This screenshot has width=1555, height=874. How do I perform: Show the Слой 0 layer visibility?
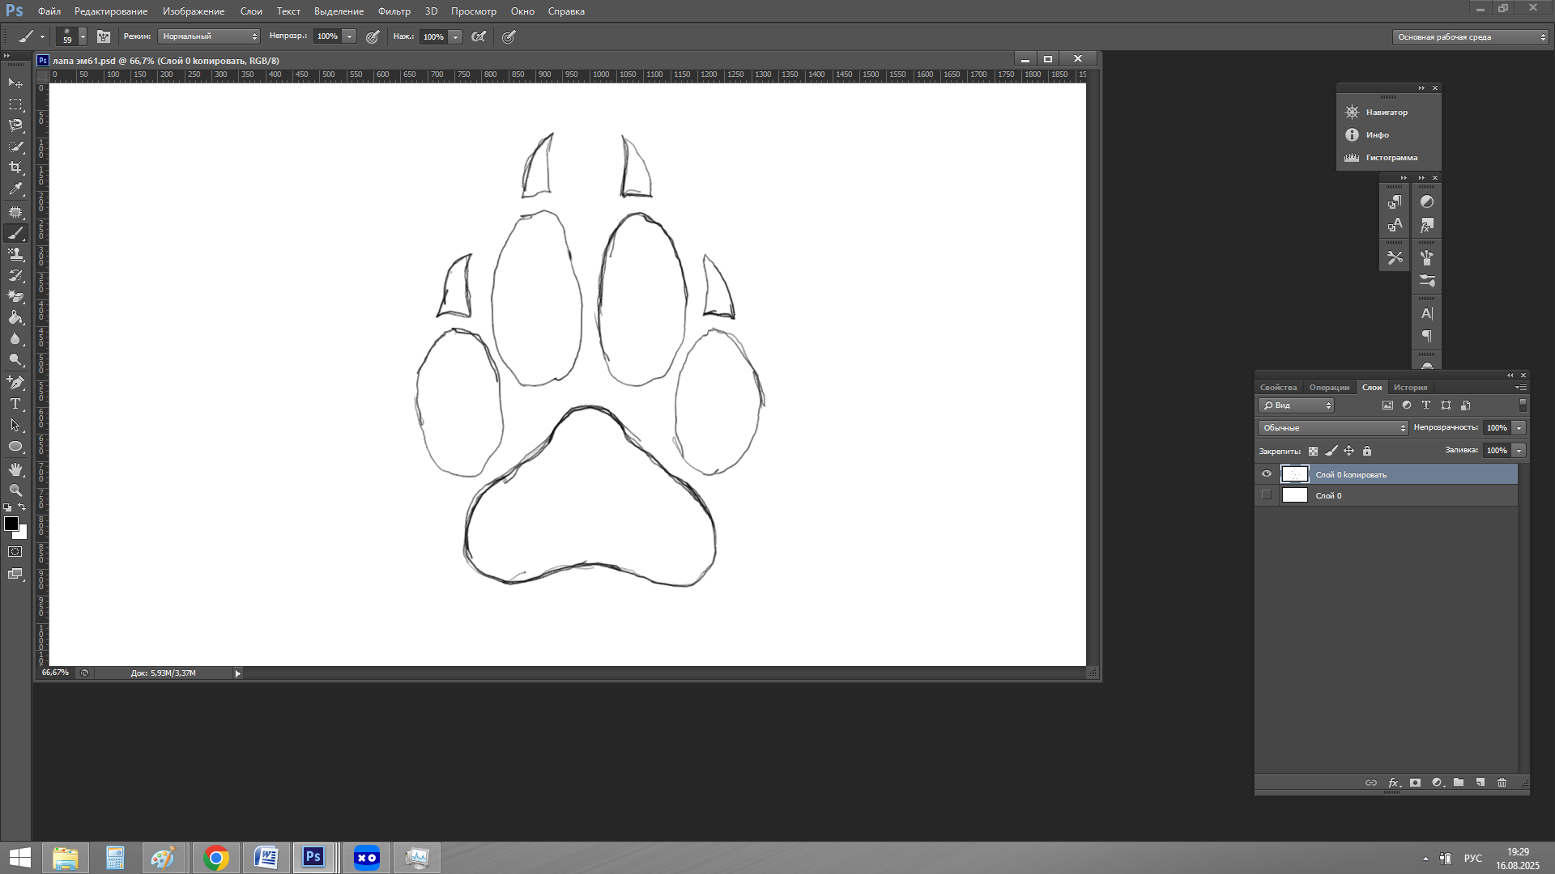(x=1267, y=495)
